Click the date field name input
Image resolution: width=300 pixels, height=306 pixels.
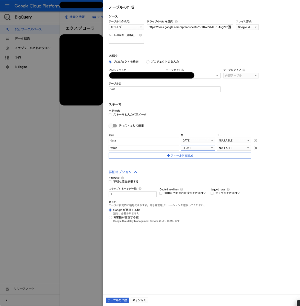point(144,141)
